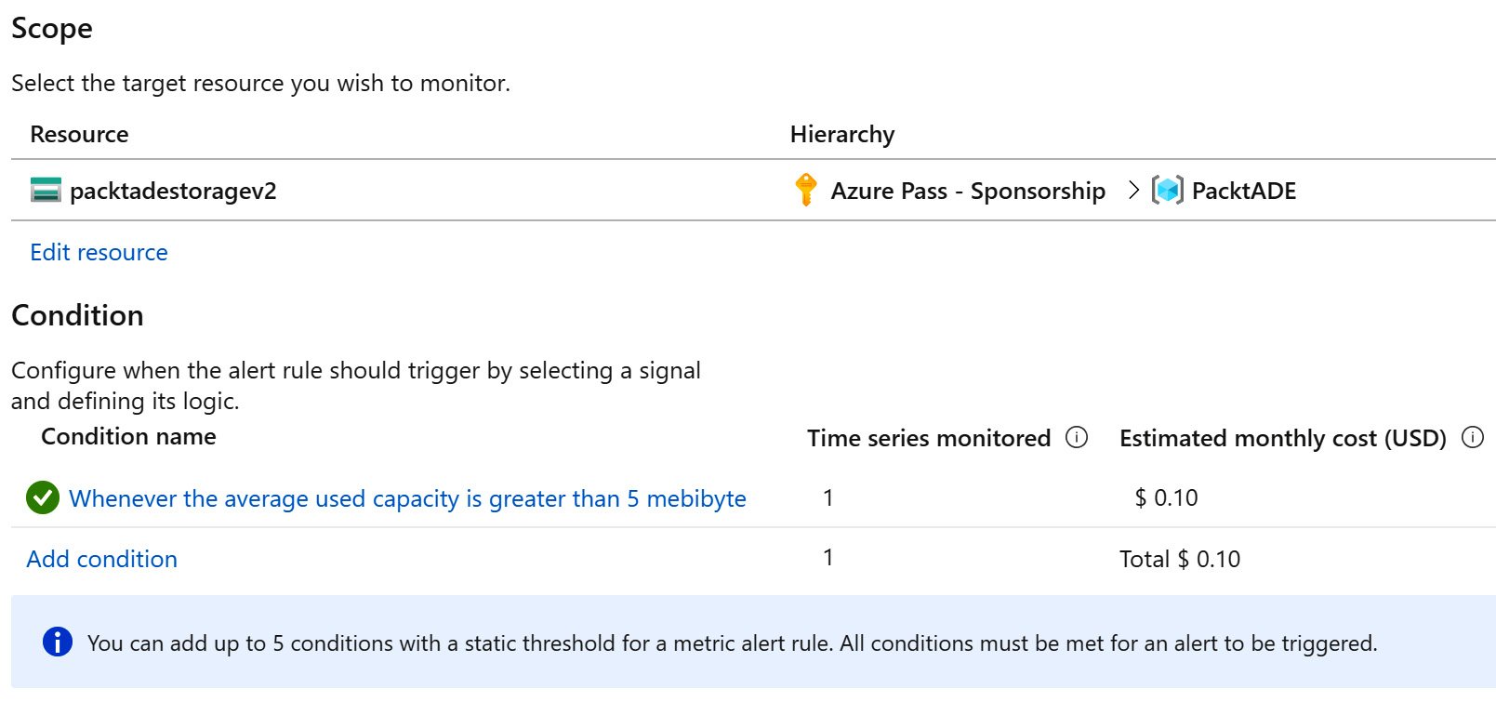Click the Total $ 0.10 cost value
1496x702 pixels.
coord(1180,559)
